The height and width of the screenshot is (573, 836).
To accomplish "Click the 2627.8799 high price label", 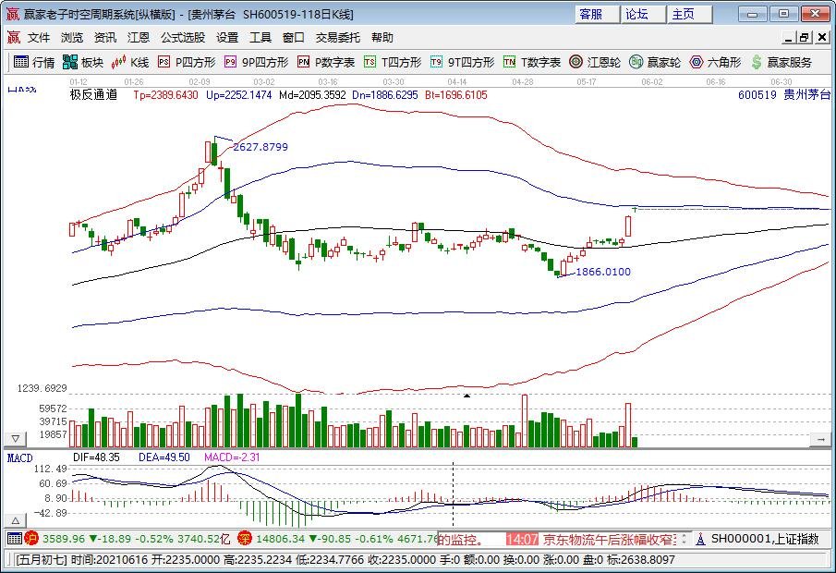I will pos(260,147).
